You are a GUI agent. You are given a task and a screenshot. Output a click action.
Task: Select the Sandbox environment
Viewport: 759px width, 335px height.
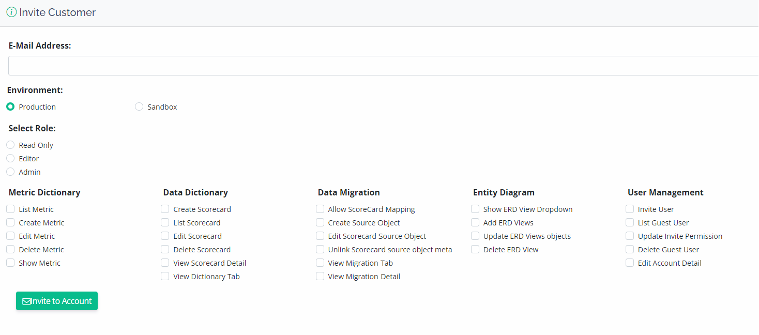point(139,106)
